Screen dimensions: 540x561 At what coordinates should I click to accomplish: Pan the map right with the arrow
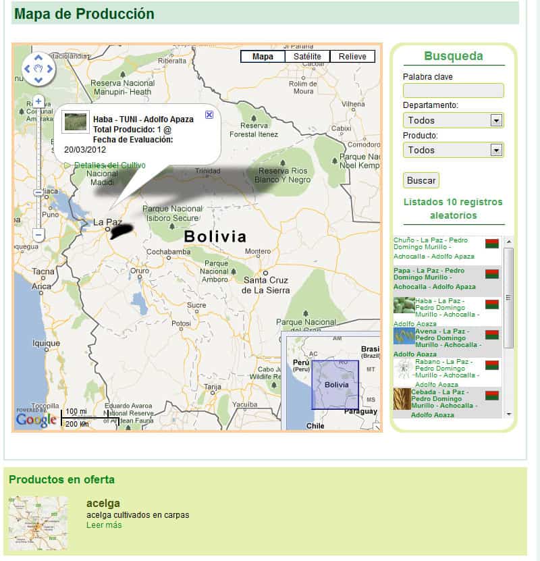tap(50, 68)
